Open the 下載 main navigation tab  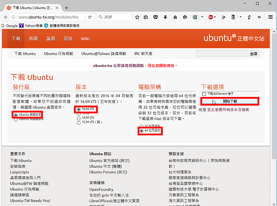click(x=16, y=38)
